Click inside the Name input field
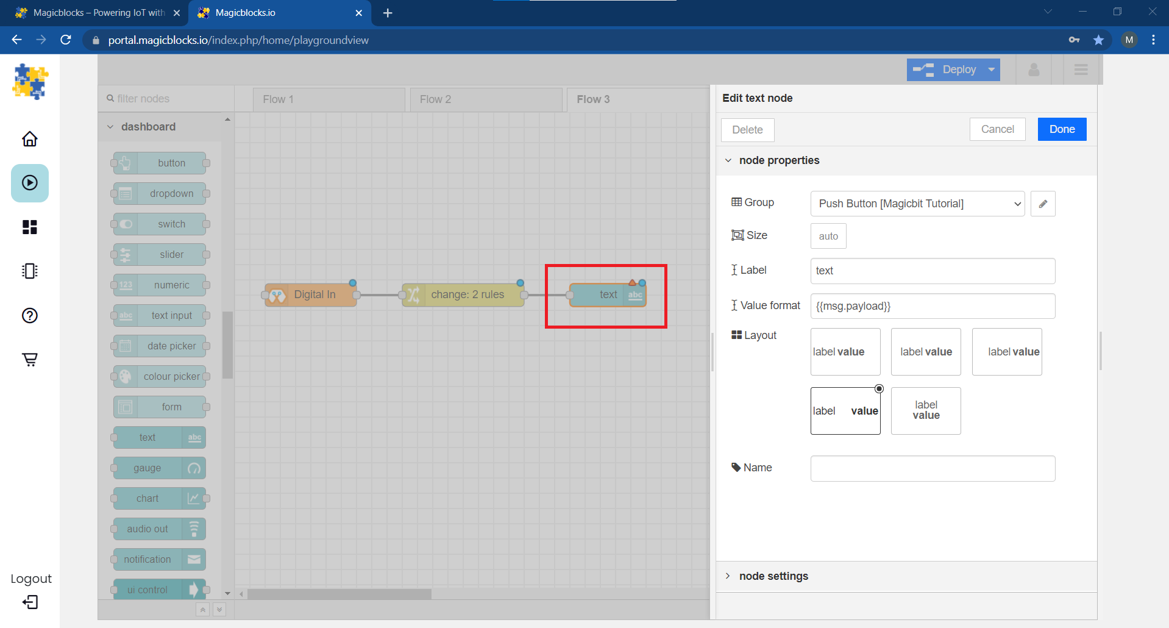The height and width of the screenshot is (628, 1169). pos(932,468)
